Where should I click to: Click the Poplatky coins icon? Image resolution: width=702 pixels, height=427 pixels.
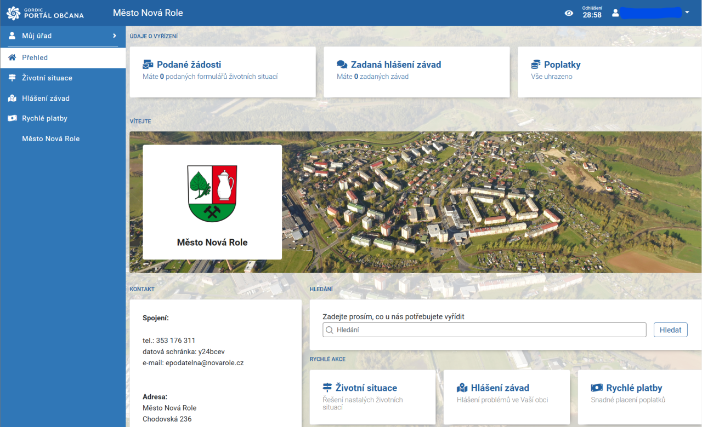(536, 65)
